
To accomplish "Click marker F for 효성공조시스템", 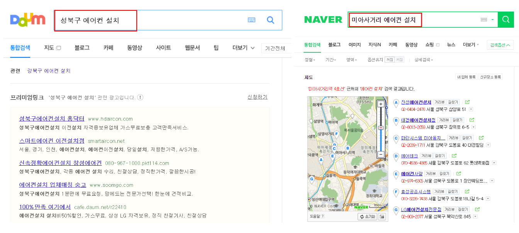I will (396, 192).
